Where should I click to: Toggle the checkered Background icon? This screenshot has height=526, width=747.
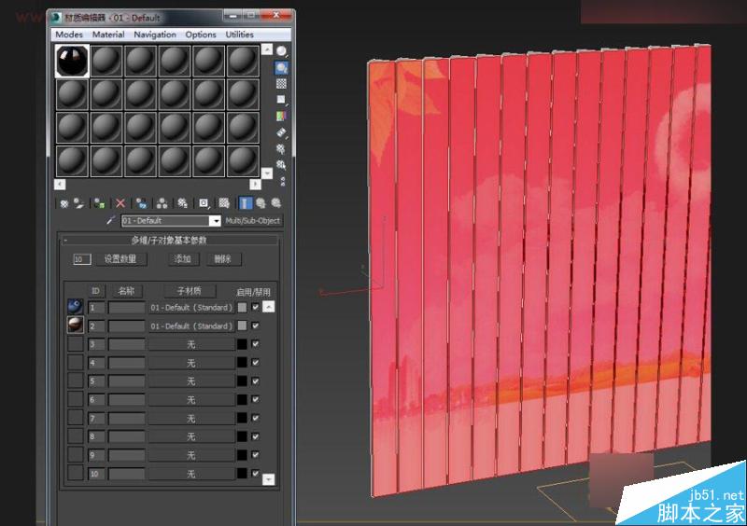click(282, 84)
